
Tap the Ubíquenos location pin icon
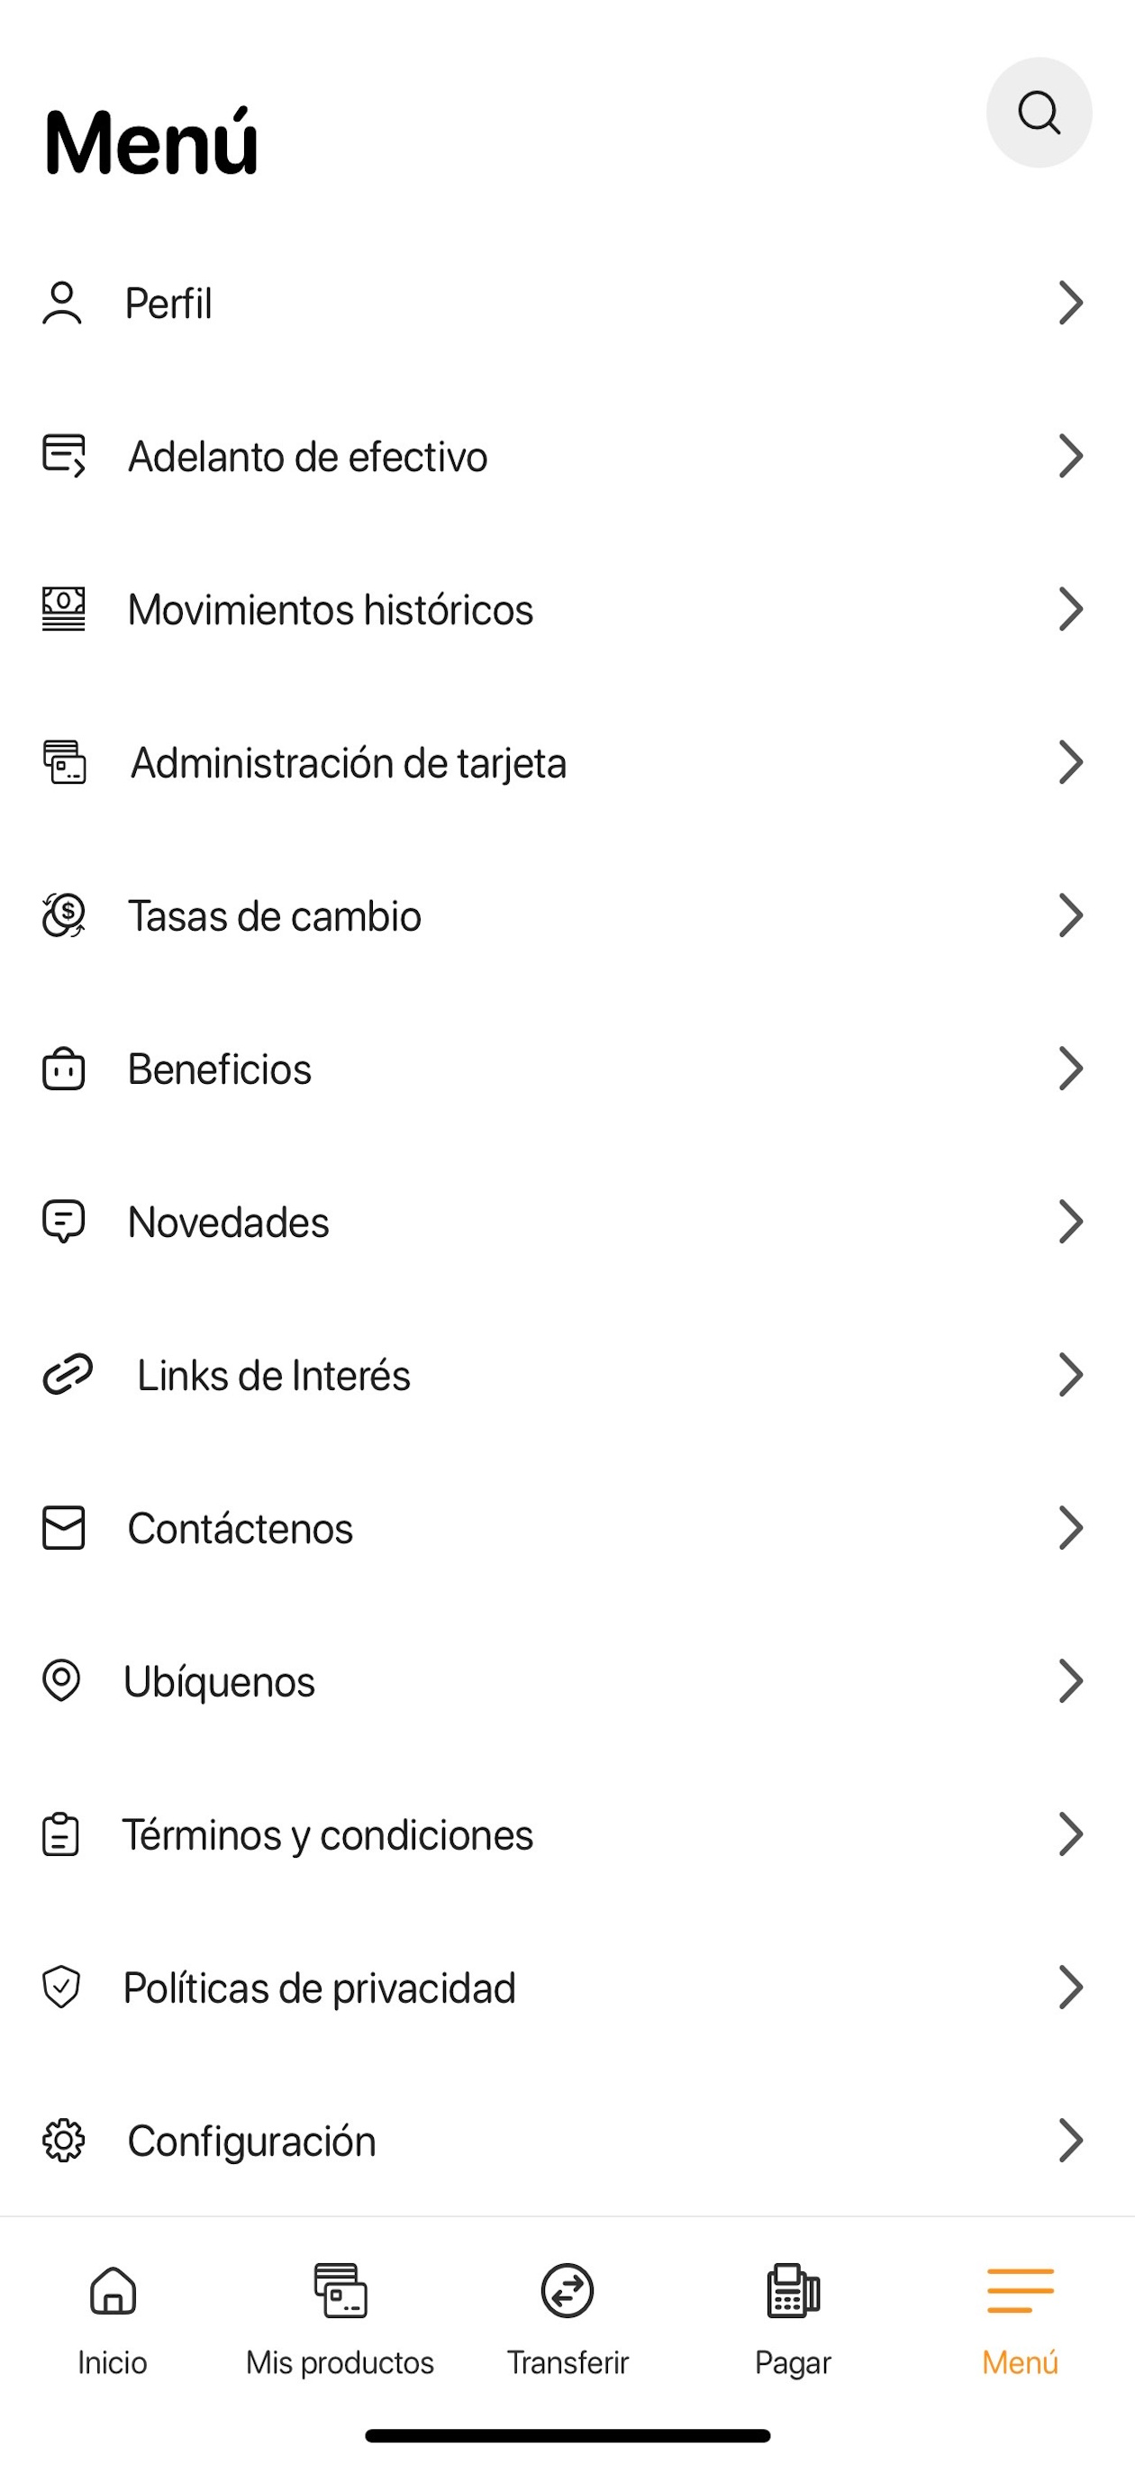pyautogui.click(x=61, y=1681)
